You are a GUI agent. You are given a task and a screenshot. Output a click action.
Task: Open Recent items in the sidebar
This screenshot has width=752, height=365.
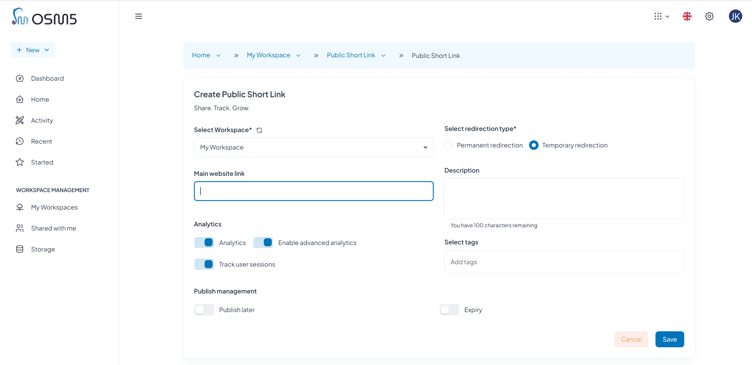pos(41,141)
